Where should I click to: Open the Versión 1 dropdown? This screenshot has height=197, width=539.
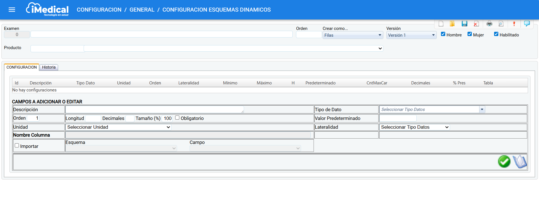click(411, 35)
